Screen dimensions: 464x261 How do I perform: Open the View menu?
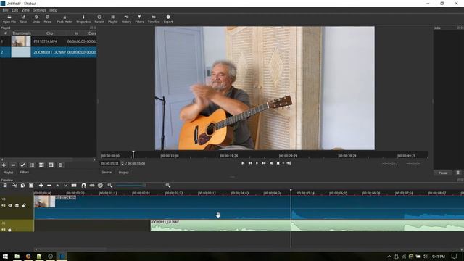coord(25,10)
